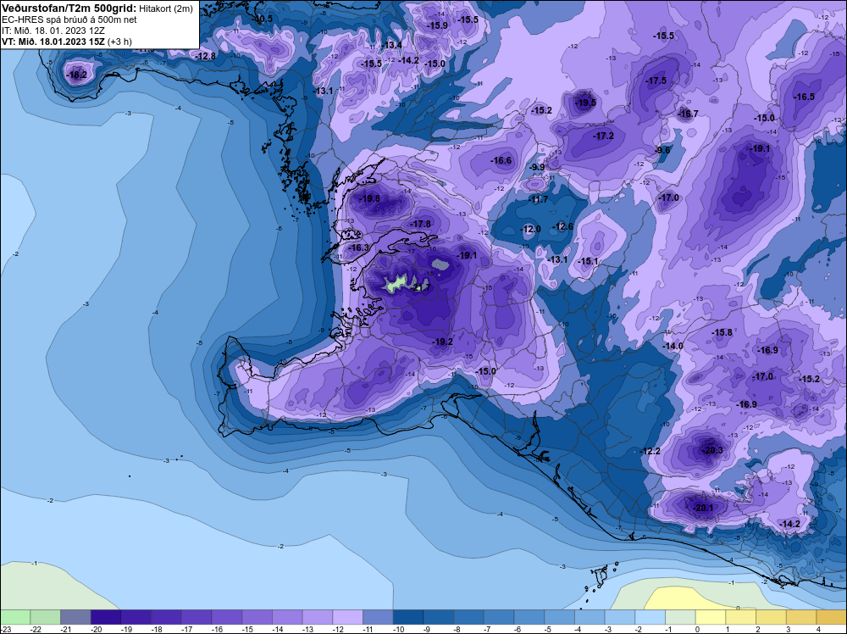Click the -16.5 temperature value

click(804, 97)
